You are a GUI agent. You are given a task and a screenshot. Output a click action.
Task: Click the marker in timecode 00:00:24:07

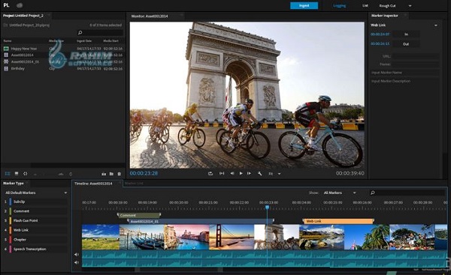click(x=380, y=34)
